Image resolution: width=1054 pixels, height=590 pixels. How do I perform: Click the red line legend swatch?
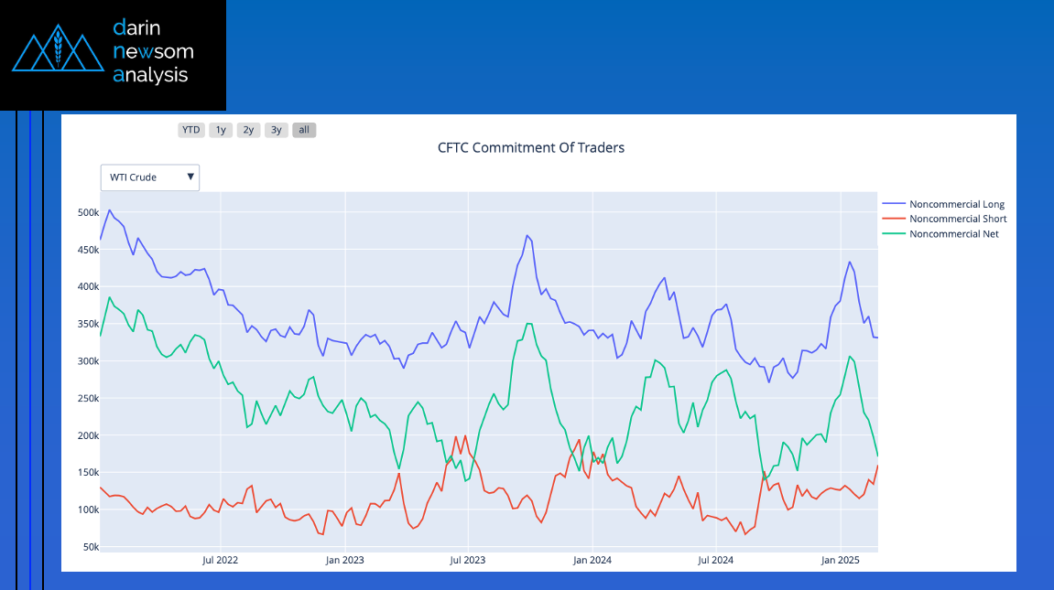point(893,219)
